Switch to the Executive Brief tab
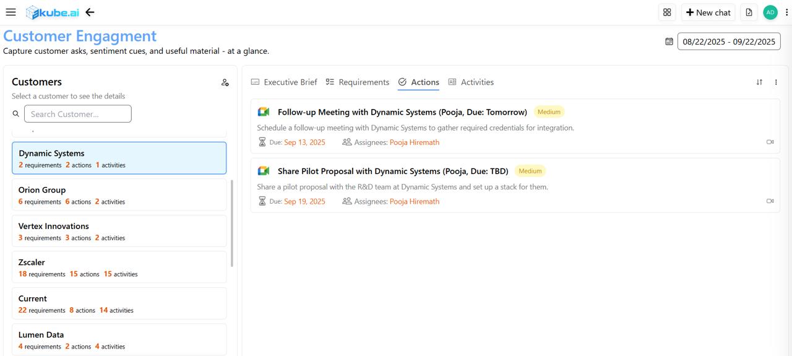 pyautogui.click(x=284, y=82)
